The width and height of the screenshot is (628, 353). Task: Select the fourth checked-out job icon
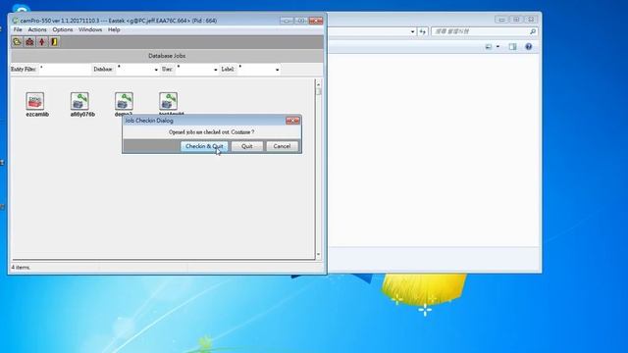(168, 101)
